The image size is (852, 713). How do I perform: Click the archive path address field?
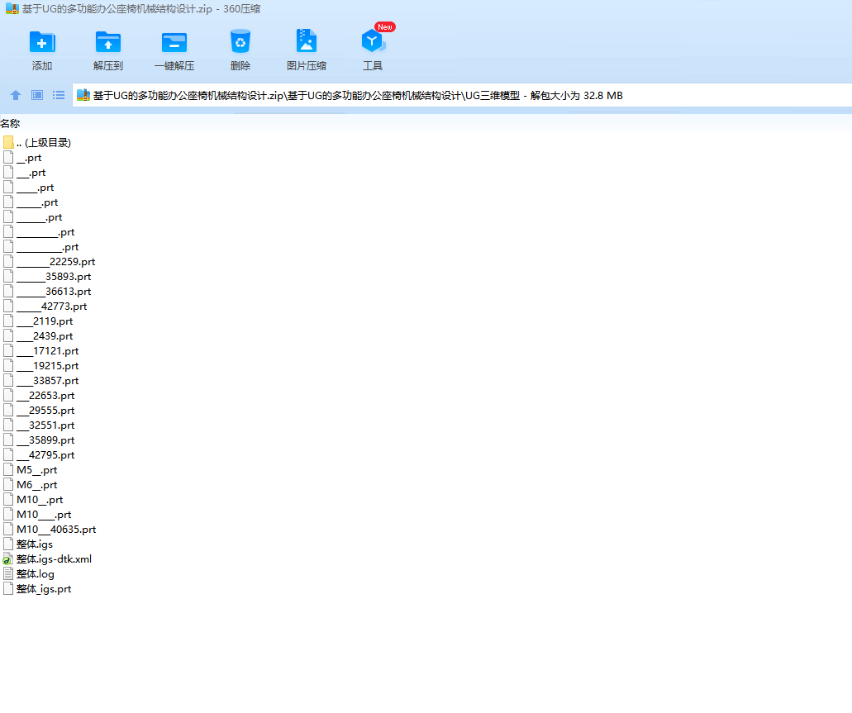[x=462, y=95]
